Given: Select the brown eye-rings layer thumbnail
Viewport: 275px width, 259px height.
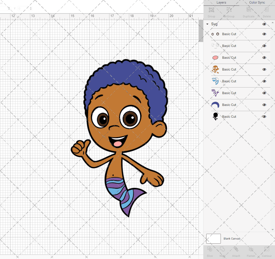Looking at the screenshot, I should point(215,34).
